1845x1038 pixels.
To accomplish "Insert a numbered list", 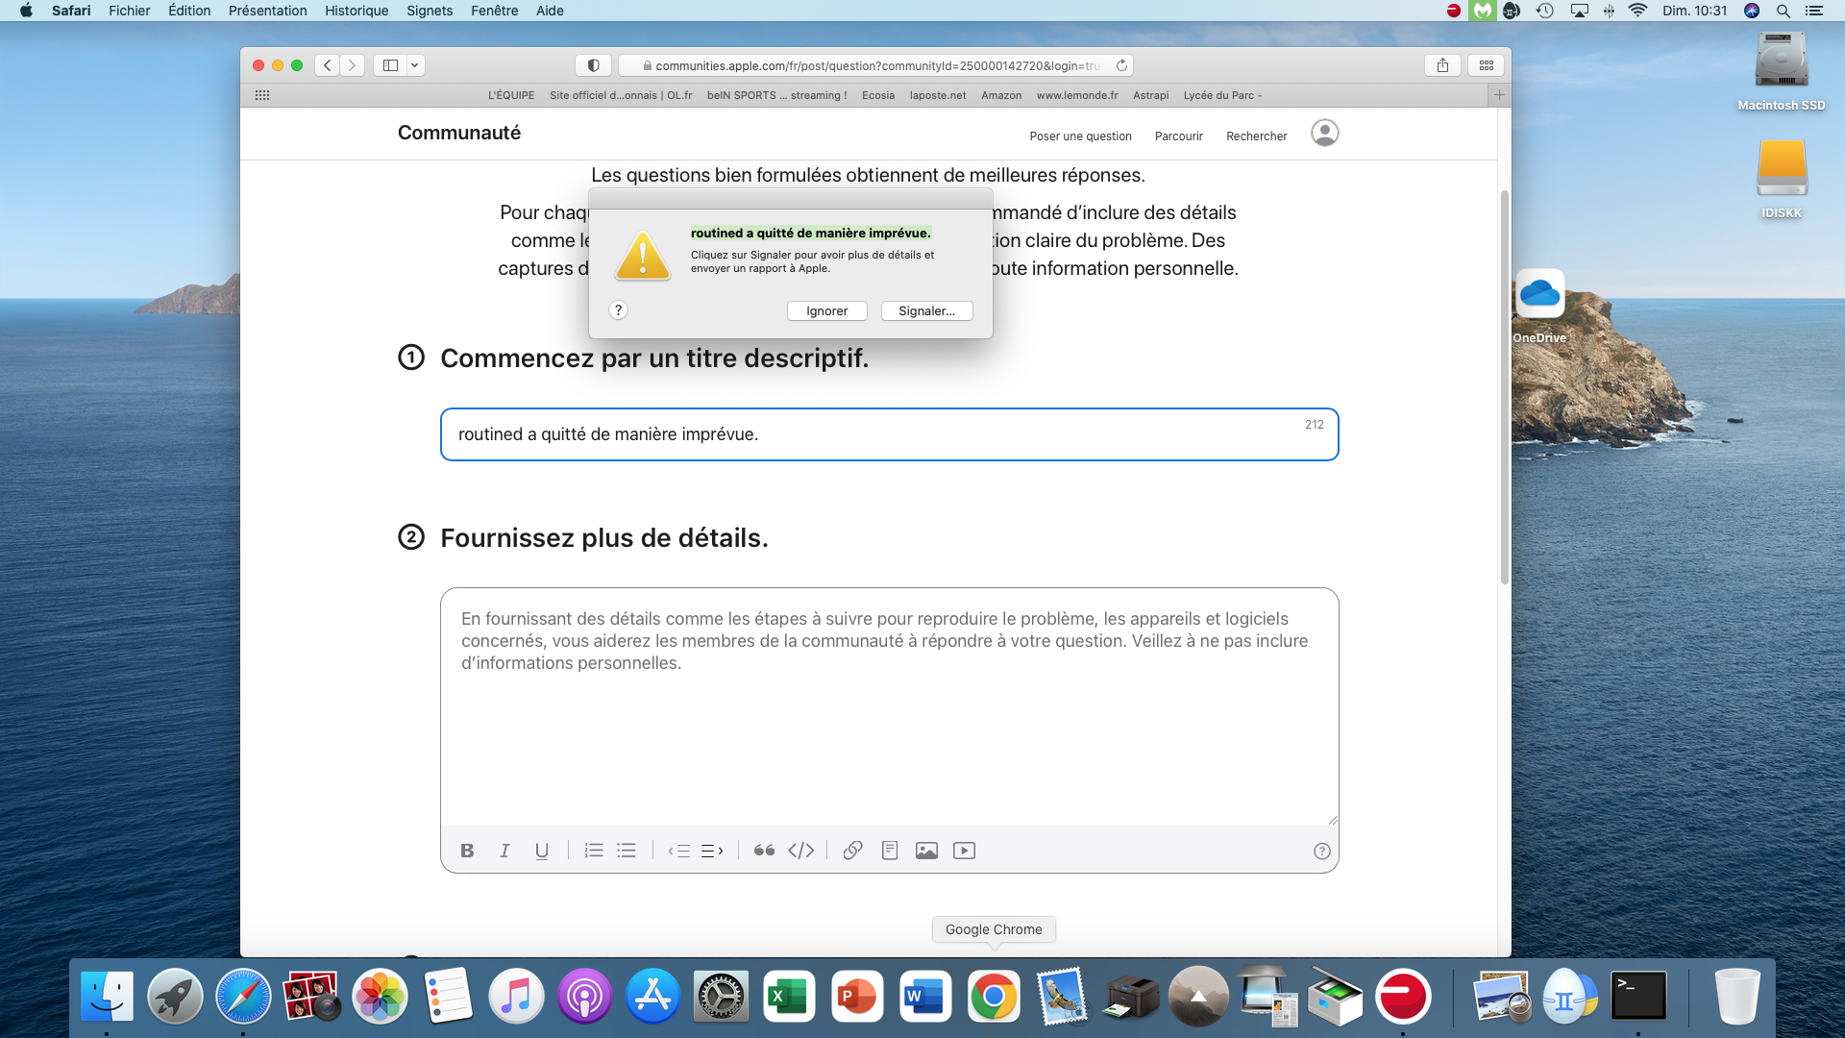I will [x=594, y=851].
